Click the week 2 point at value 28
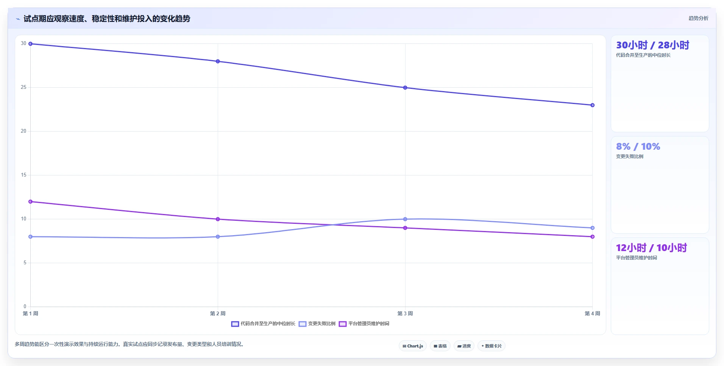 click(218, 61)
